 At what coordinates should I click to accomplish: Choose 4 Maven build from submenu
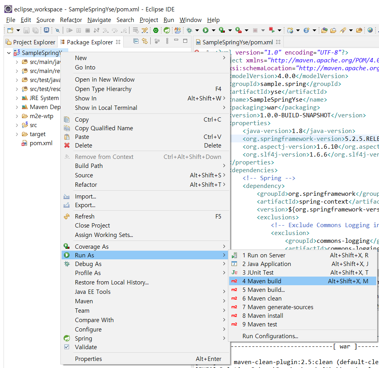[x=302, y=281]
